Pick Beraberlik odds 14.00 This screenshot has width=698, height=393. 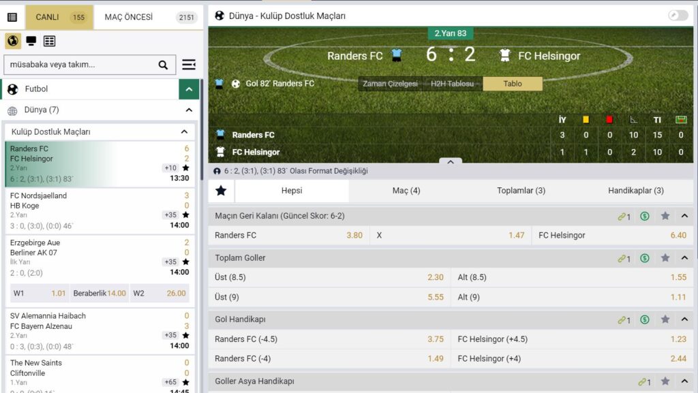click(x=100, y=294)
